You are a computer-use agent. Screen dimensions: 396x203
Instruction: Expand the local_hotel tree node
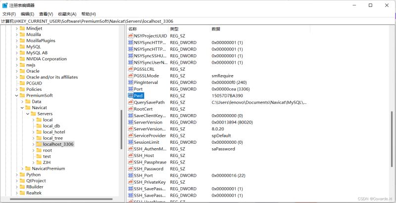click(x=33, y=132)
